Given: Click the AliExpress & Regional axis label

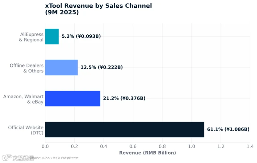Looking at the screenshot, I should click(x=31, y=37).
